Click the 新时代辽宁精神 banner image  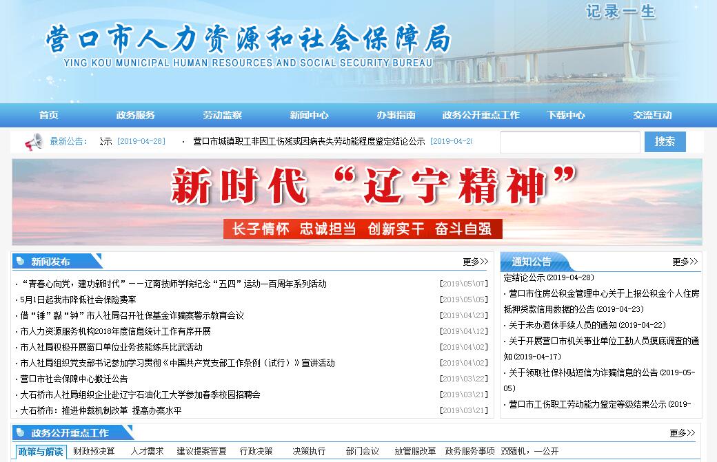tap(356, 202)
